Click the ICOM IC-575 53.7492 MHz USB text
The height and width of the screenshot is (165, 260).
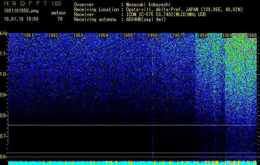(166, 14)
